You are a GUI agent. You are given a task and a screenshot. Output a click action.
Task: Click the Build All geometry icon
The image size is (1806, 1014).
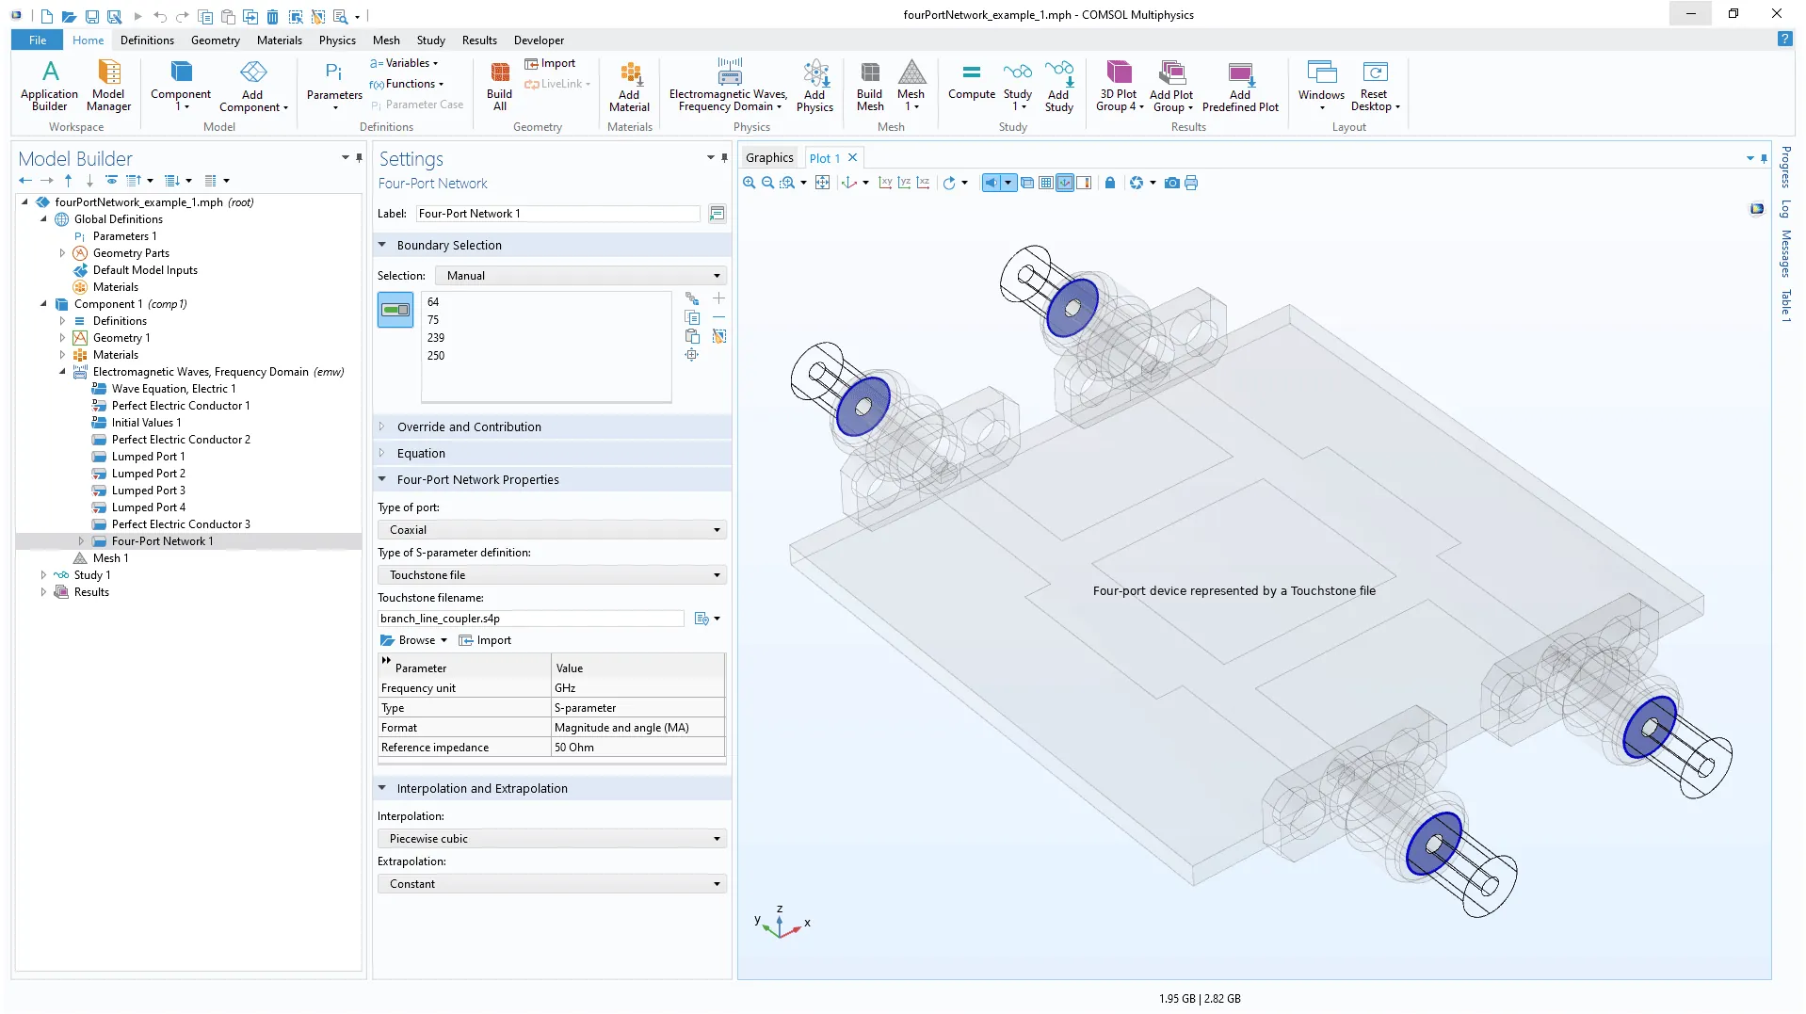point(499,85)
